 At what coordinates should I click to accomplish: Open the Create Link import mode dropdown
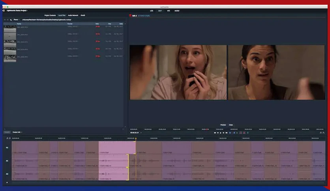[17, 132]
